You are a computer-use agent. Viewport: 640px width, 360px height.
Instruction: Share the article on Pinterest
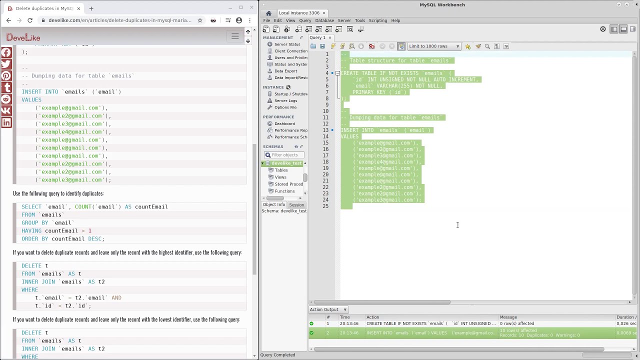click(6, 76)
